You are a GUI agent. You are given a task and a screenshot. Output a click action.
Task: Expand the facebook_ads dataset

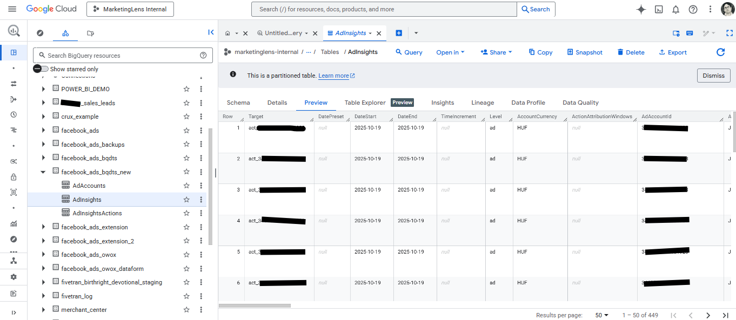click(43, 130)
